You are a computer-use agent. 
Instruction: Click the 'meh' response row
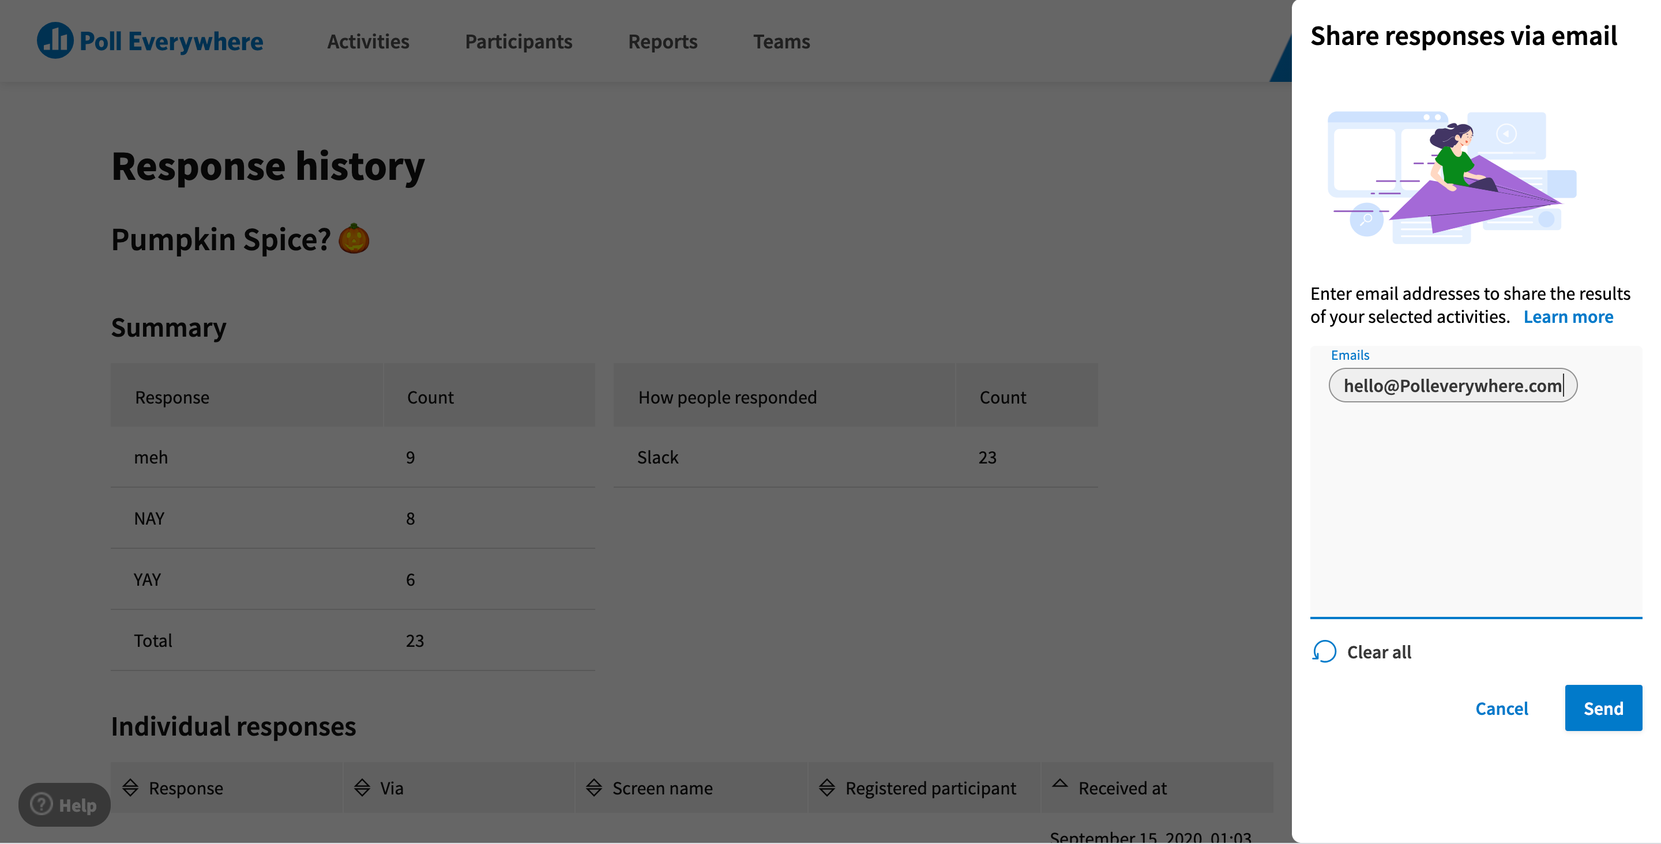pos(353,457)
